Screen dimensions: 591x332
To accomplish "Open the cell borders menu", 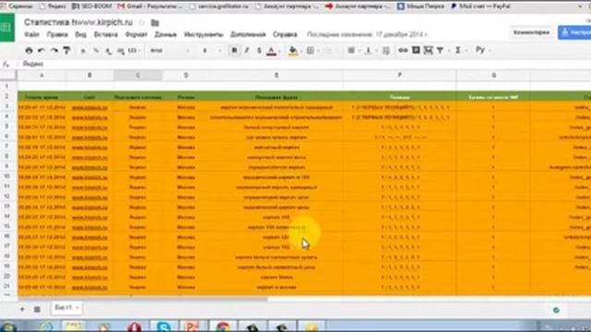I will click(310, 51).
